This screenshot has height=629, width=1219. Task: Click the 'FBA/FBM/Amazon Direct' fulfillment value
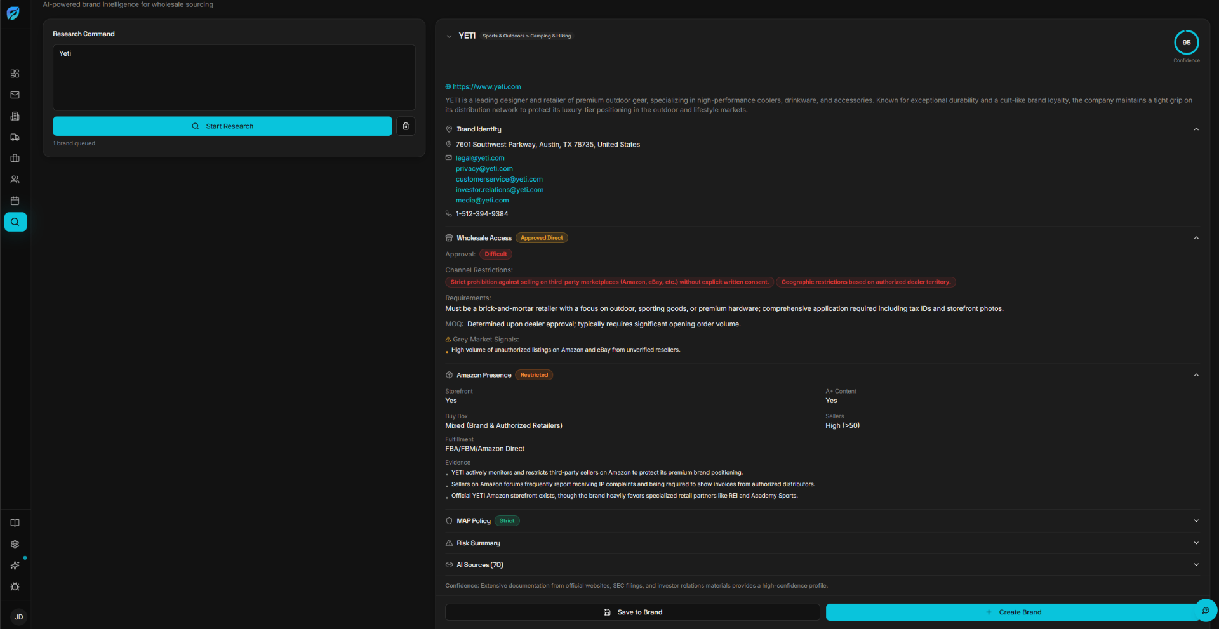[x=484, y=449]
